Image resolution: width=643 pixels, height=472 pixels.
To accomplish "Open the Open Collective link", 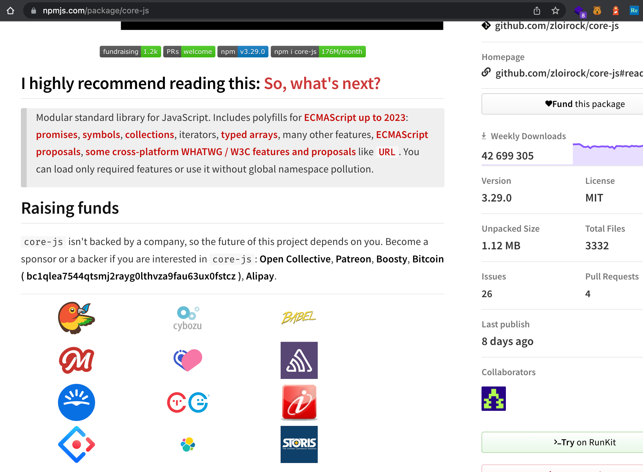I will click(295, 259).
